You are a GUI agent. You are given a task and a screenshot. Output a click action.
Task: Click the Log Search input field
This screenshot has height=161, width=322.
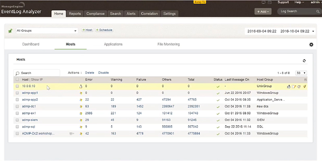click(297, 12)
